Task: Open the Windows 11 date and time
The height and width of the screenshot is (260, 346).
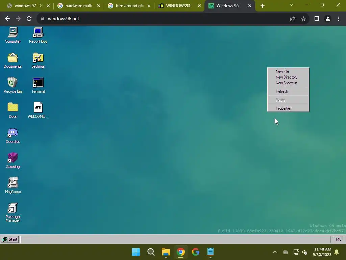Action: pos(322,252)
